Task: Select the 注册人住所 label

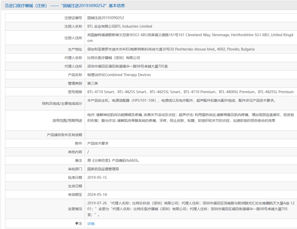Action: 73,38
